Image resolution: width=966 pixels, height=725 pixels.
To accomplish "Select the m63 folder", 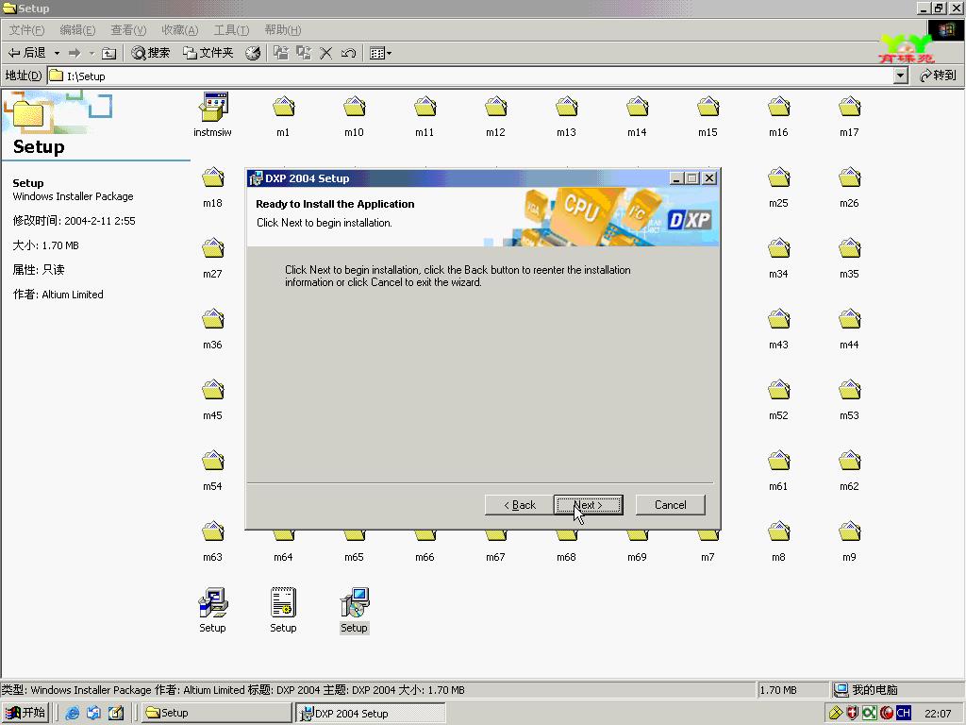I will (x=212, y=541).
